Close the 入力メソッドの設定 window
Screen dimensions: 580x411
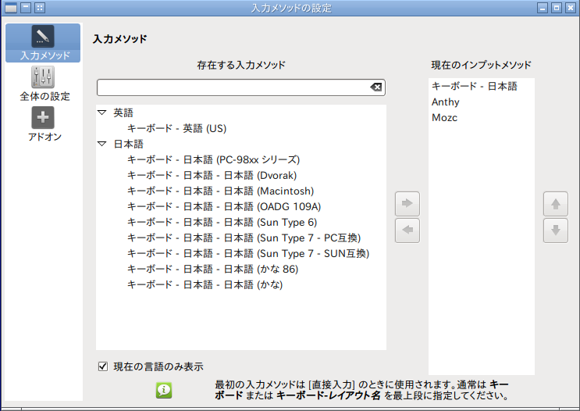[x=571, y=8]
